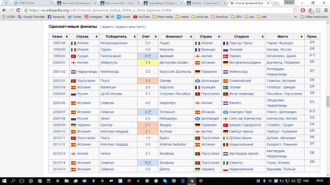
Task: Open the job bookmarks folder
Action: tap(249, 17)
